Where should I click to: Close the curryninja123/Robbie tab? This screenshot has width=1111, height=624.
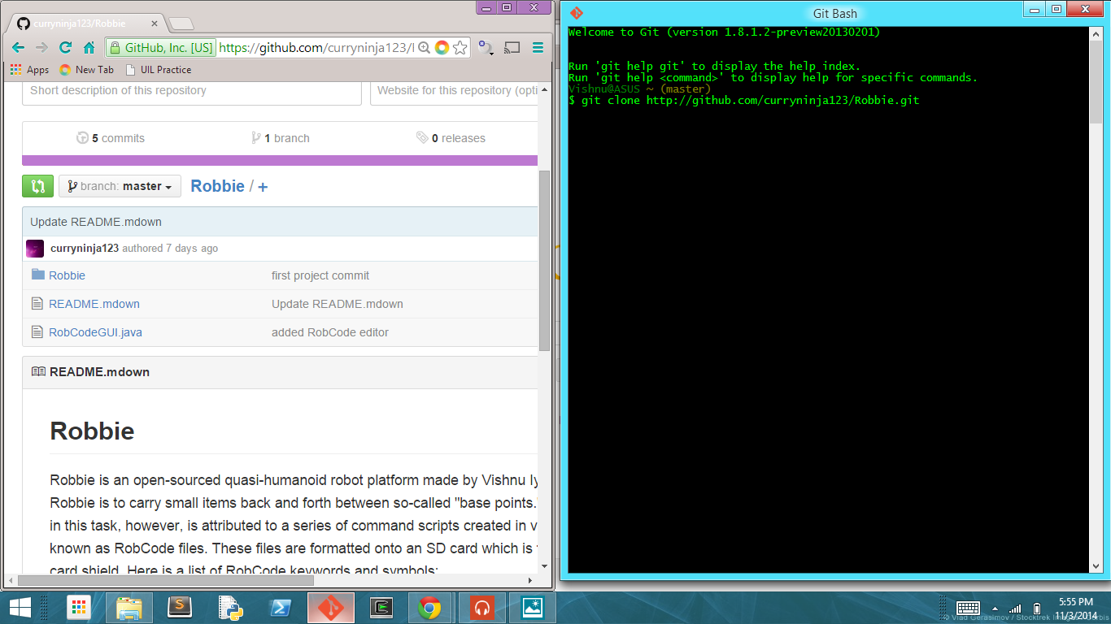(153, 24)
